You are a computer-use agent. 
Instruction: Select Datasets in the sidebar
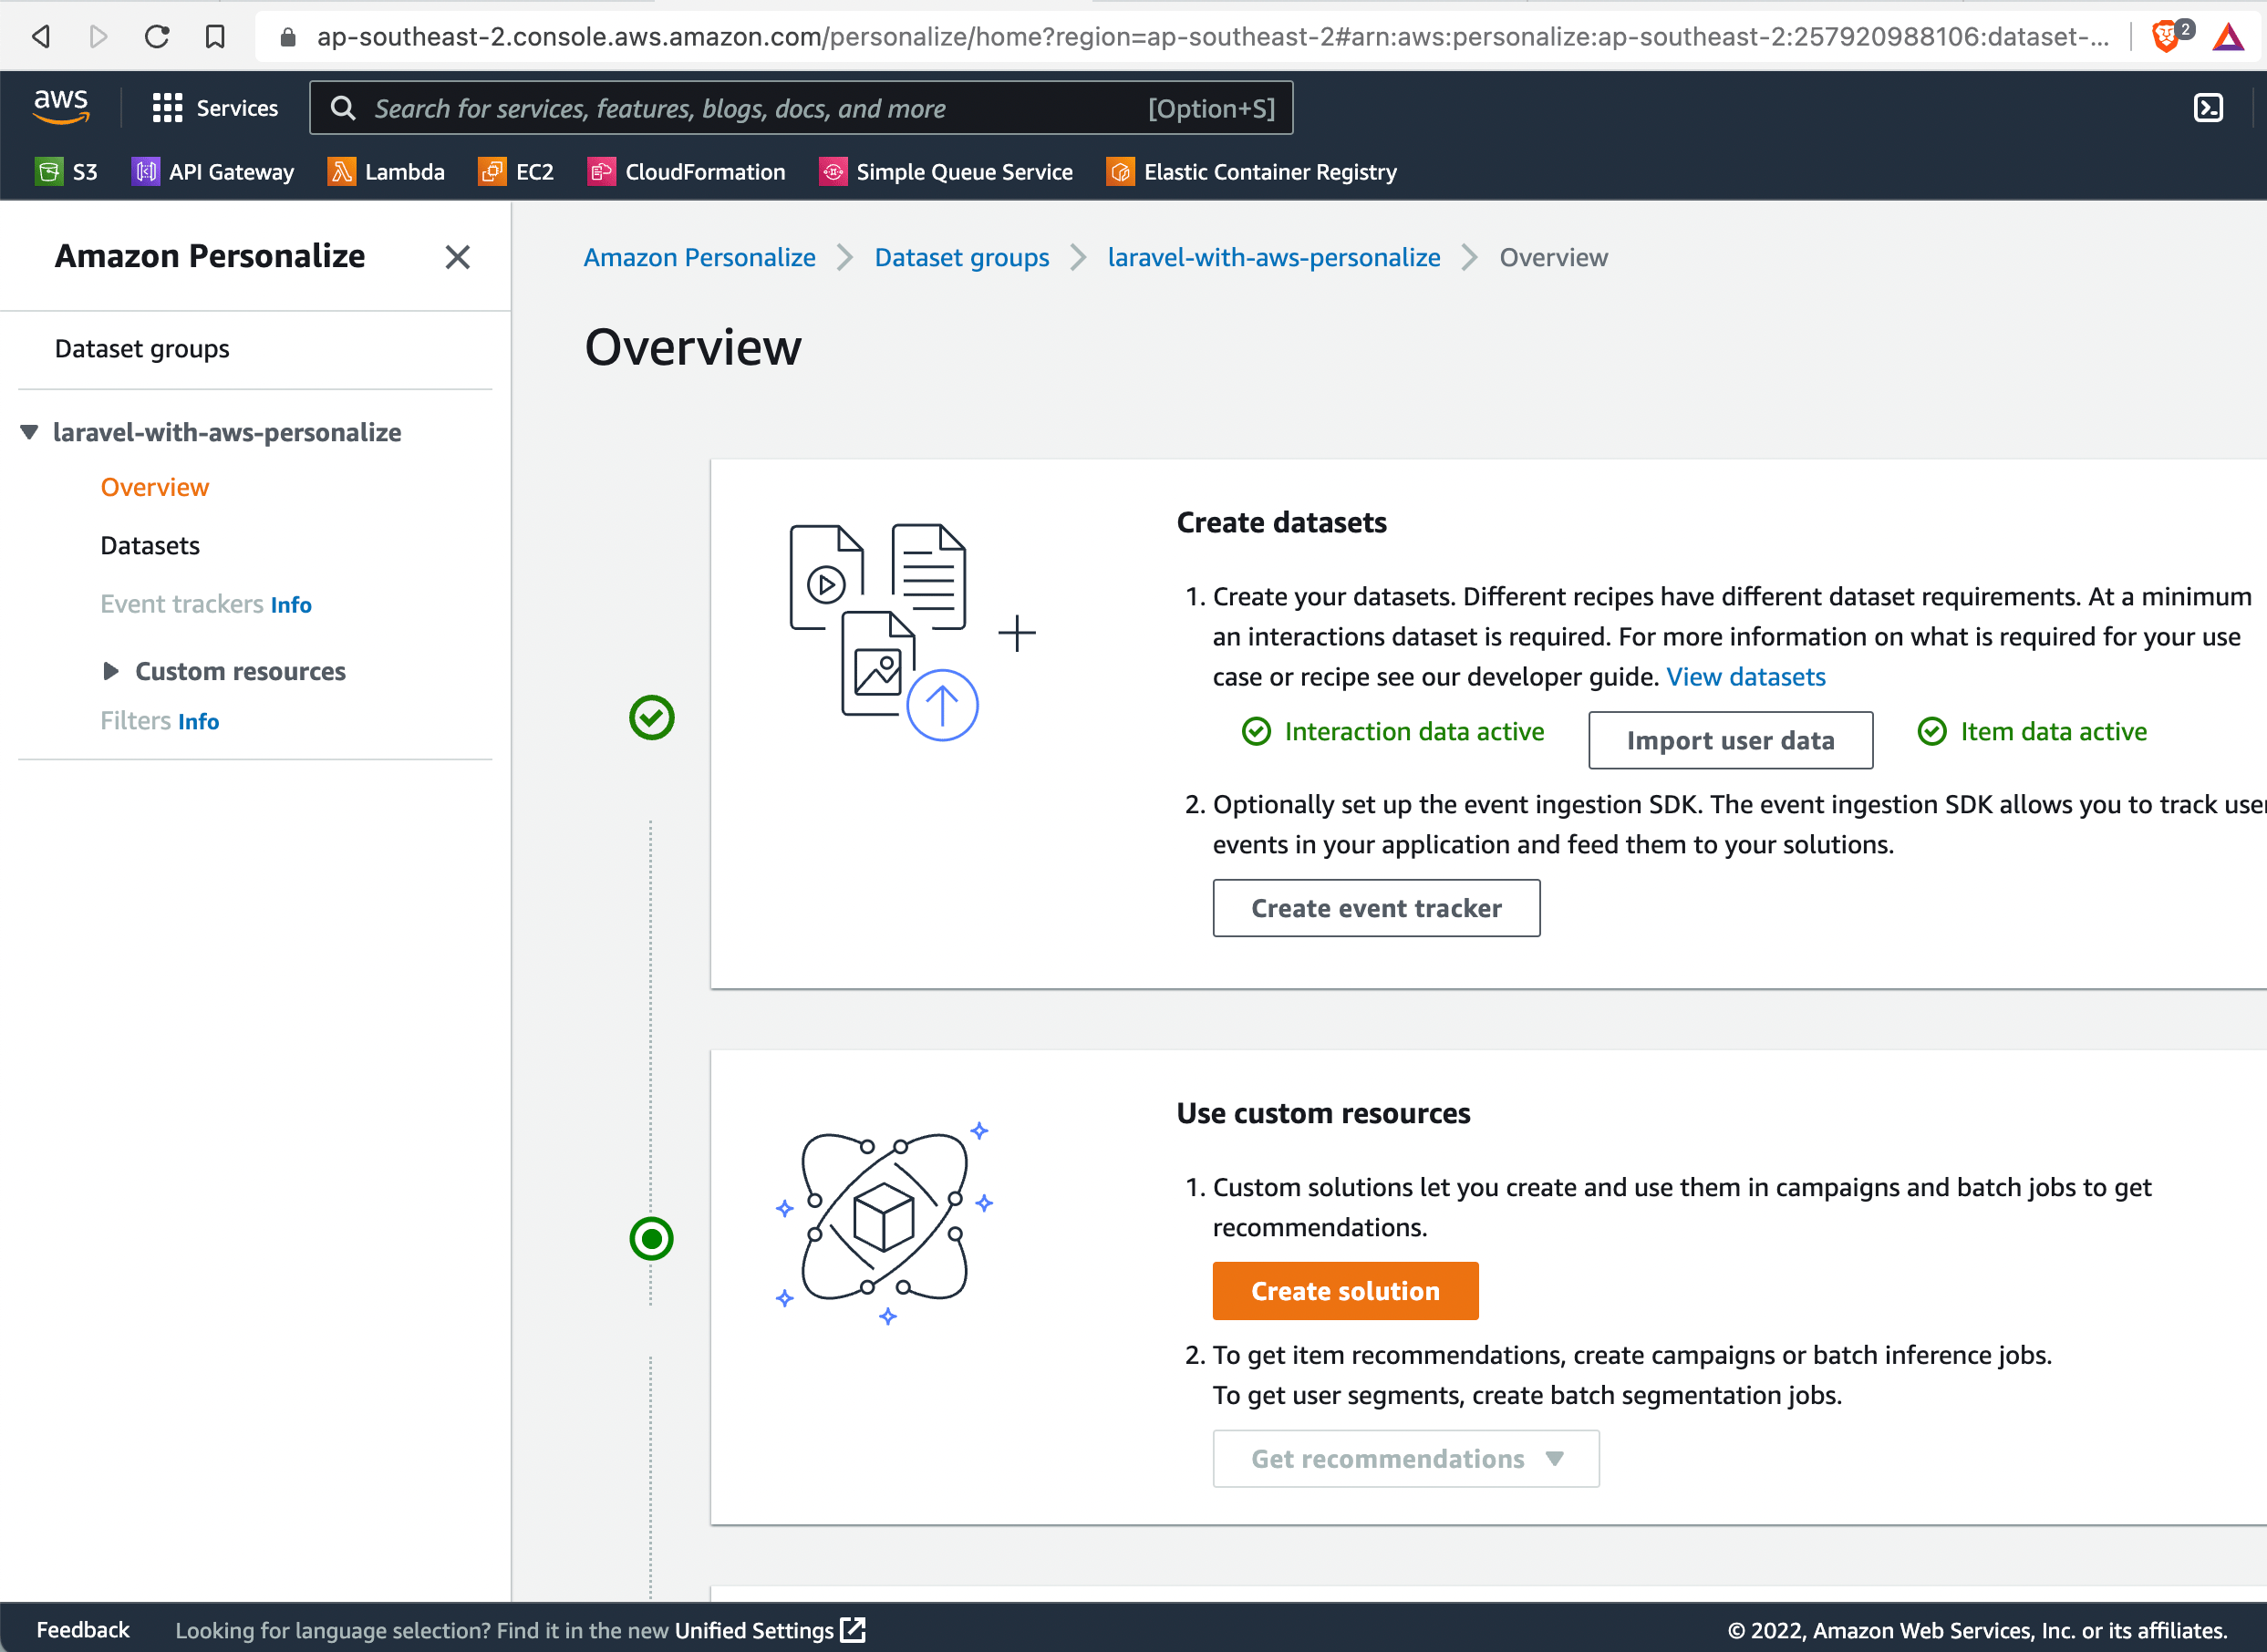tap(150, 545)
